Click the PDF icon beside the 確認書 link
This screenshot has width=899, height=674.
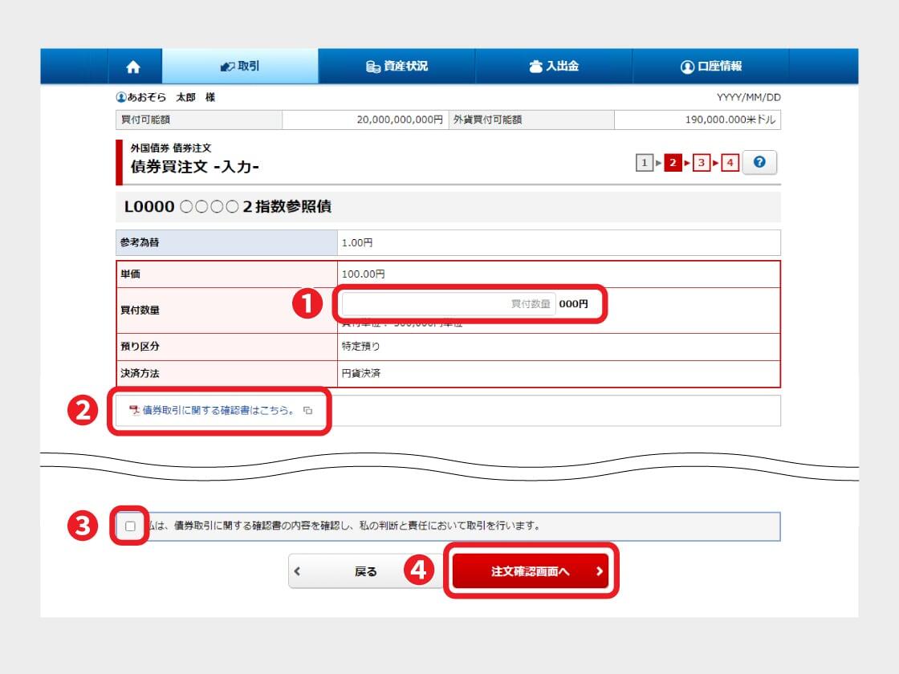click(134, 411)
